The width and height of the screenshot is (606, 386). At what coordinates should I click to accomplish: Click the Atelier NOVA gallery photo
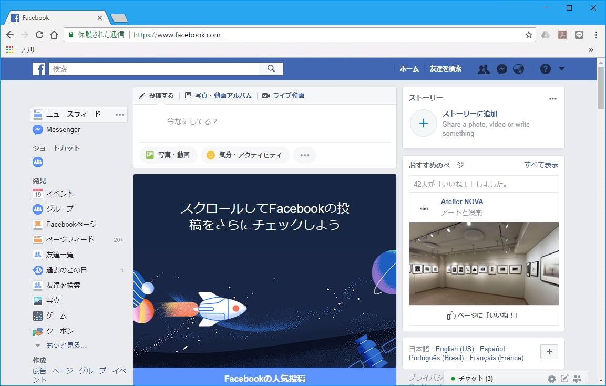tap(484, 264)
